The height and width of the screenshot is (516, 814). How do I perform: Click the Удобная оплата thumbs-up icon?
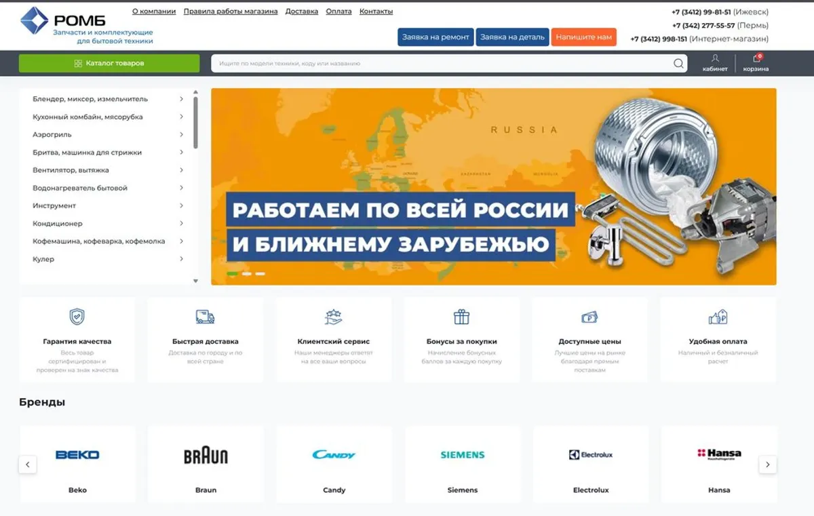coord(718,317)
